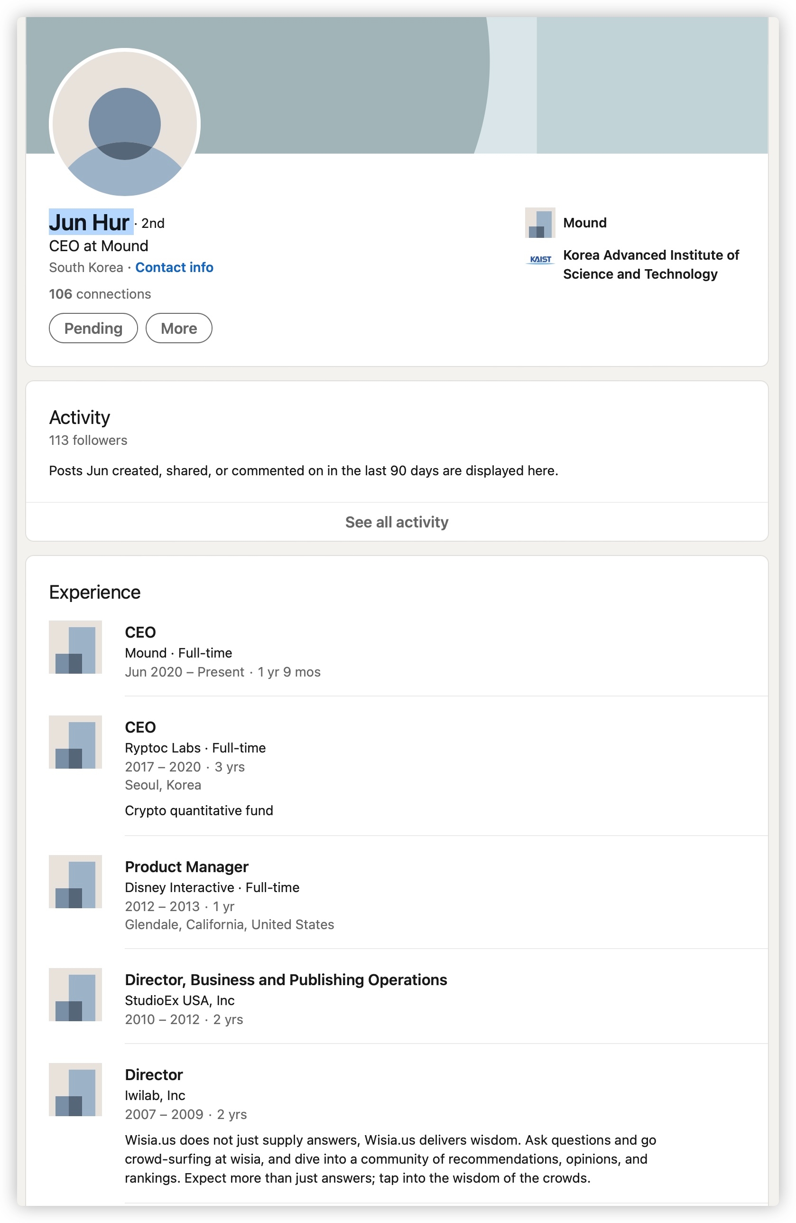Screen dimensions: 796x1223
Task: Click the Product Manager job title
Action: click(x=186, y=866)
